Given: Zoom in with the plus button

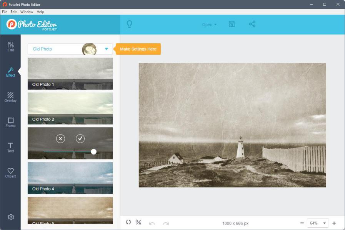Looking at the screenshot, I should coord(334,223).
